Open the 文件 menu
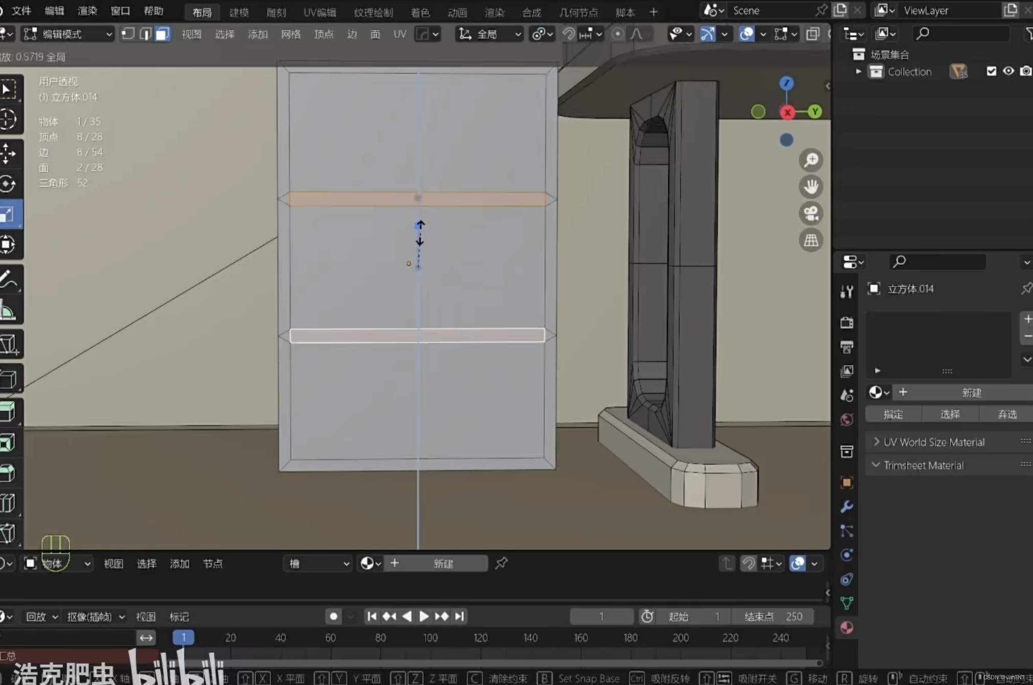 pyautogui.click(x=21, y=11)
